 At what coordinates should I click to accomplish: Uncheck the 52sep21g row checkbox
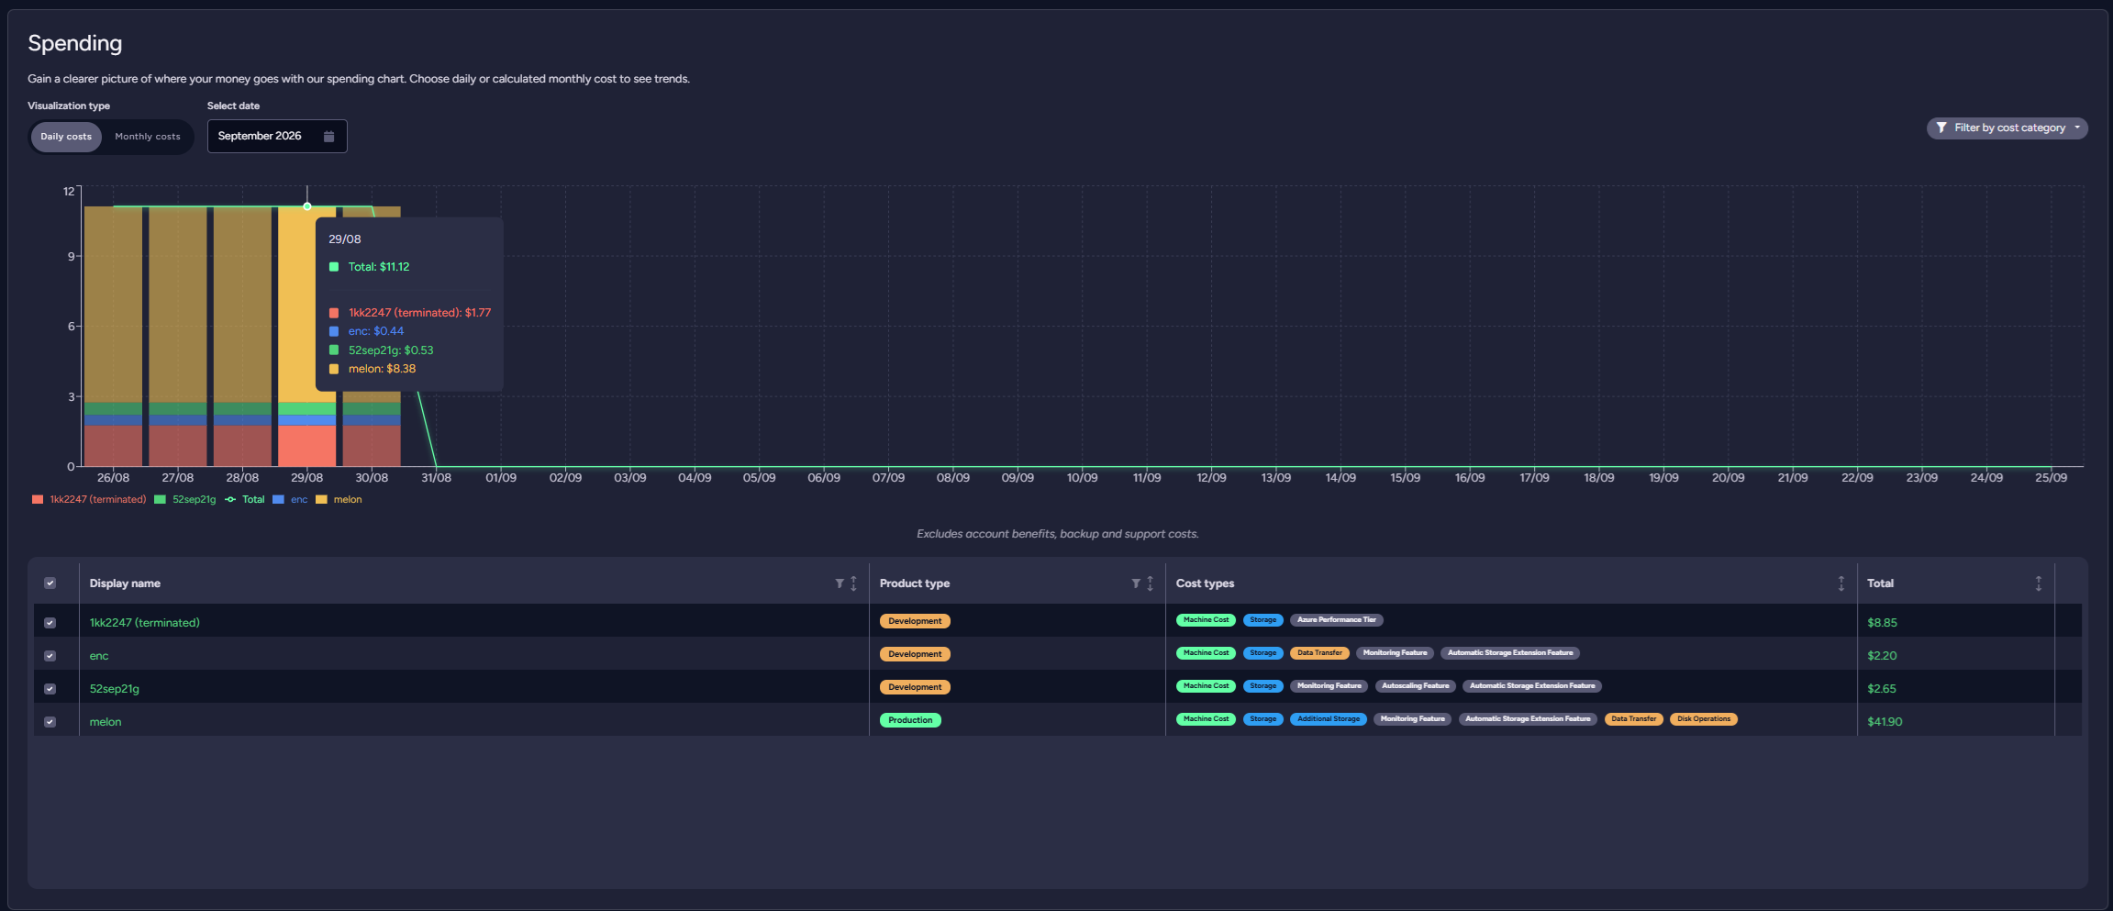pyautogui.click(x=50, y=689)
